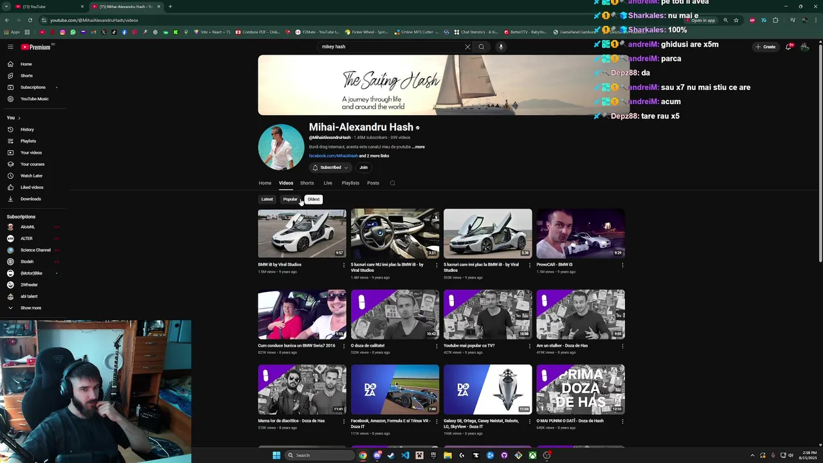
Task: Open YouTube Music in the sidebar
Action: (x=33, y=99)
